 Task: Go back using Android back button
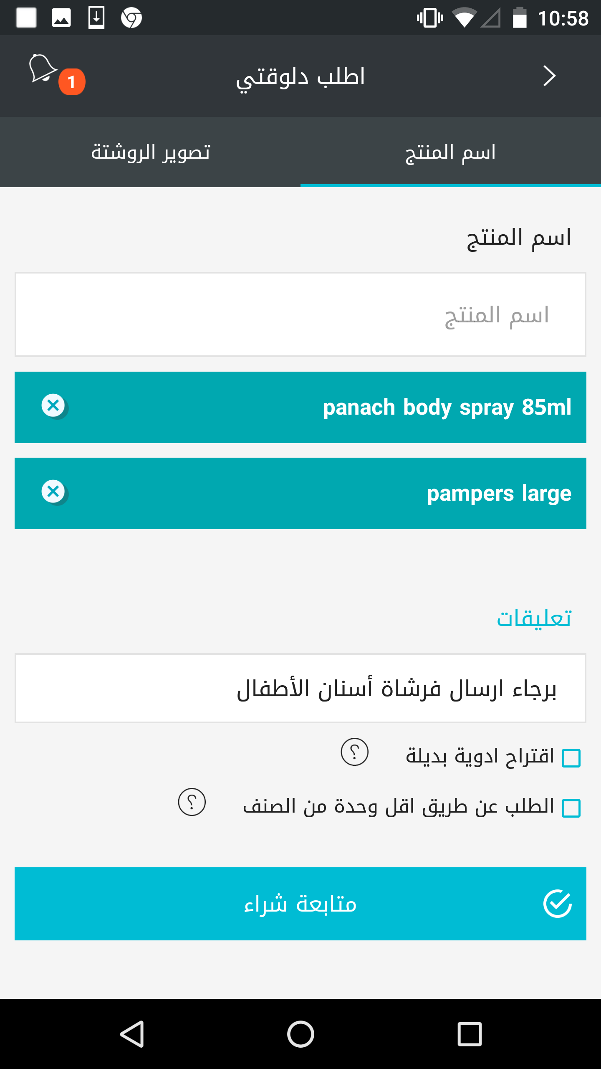coord(133,1034)
